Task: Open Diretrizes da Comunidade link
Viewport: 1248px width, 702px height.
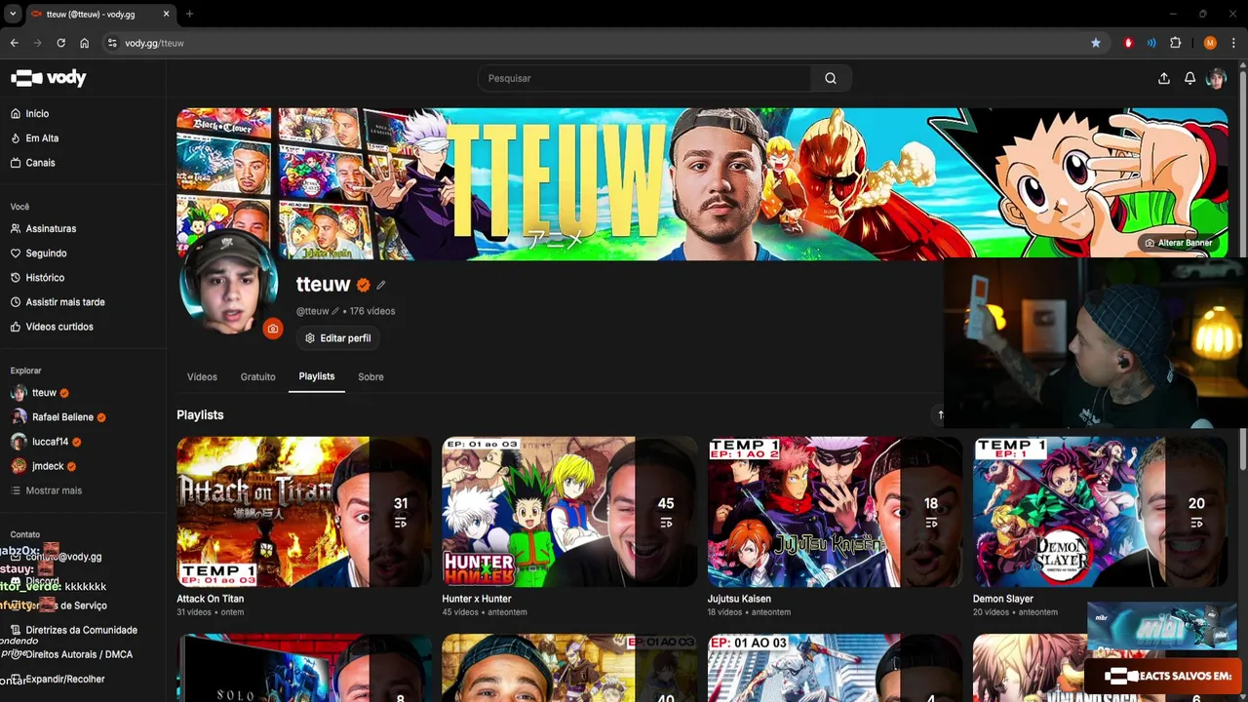Action: [x=81, y=630]
